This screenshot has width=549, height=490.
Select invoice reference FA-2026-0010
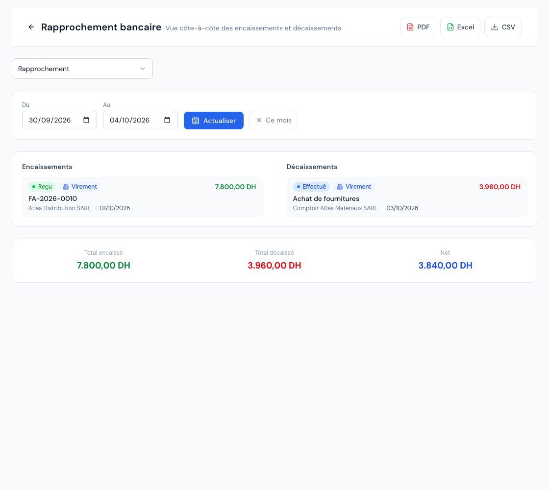click(x=52, y=198)
